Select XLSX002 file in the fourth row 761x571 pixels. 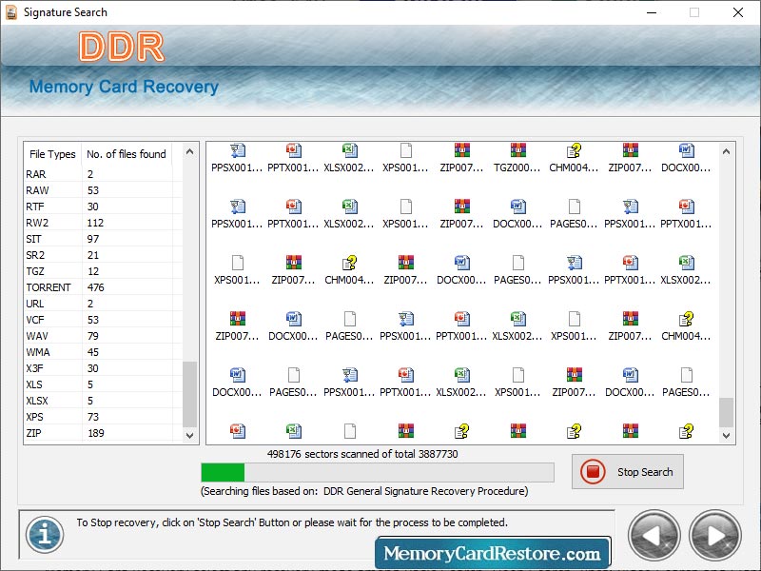(x=517, y=326)
